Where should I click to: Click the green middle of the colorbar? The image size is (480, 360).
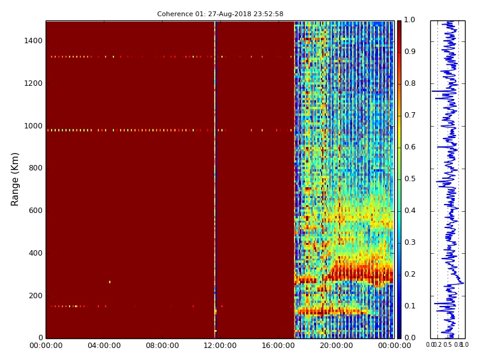pyautogui.click(x=399, y=179)
